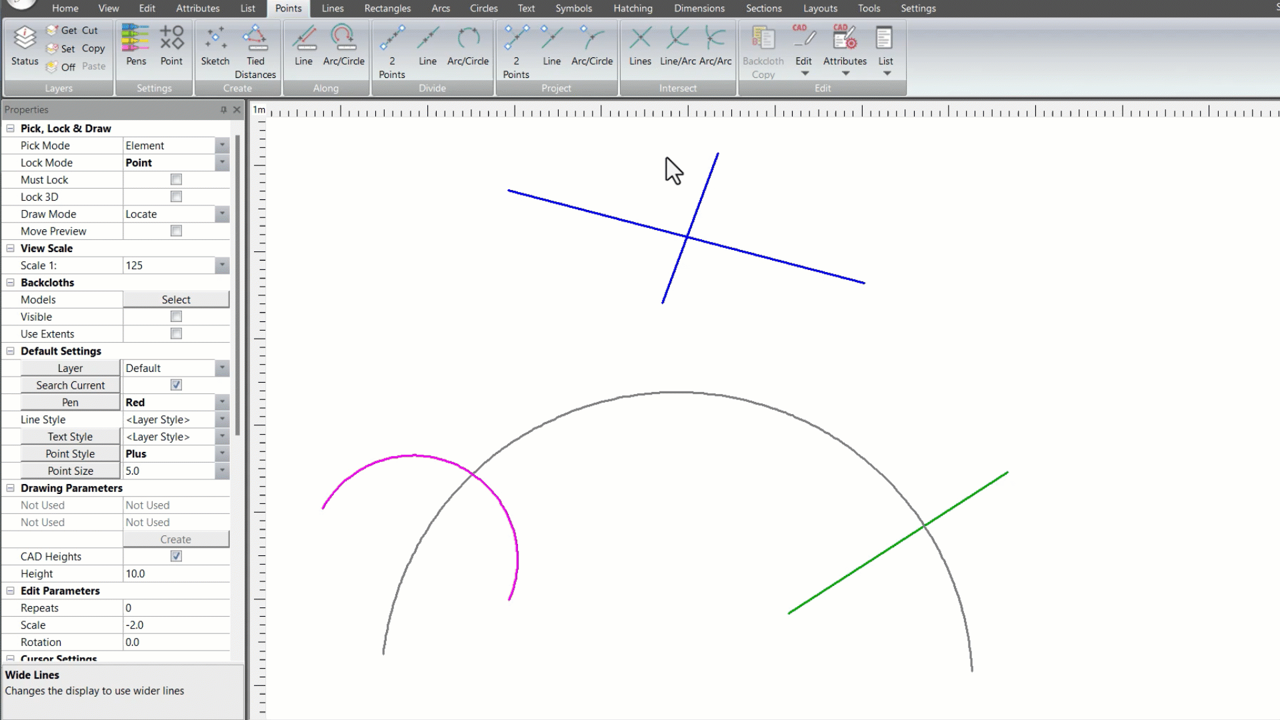Toggle the Move Preview checkbox
1280x720 pixels.
point(176,231)
